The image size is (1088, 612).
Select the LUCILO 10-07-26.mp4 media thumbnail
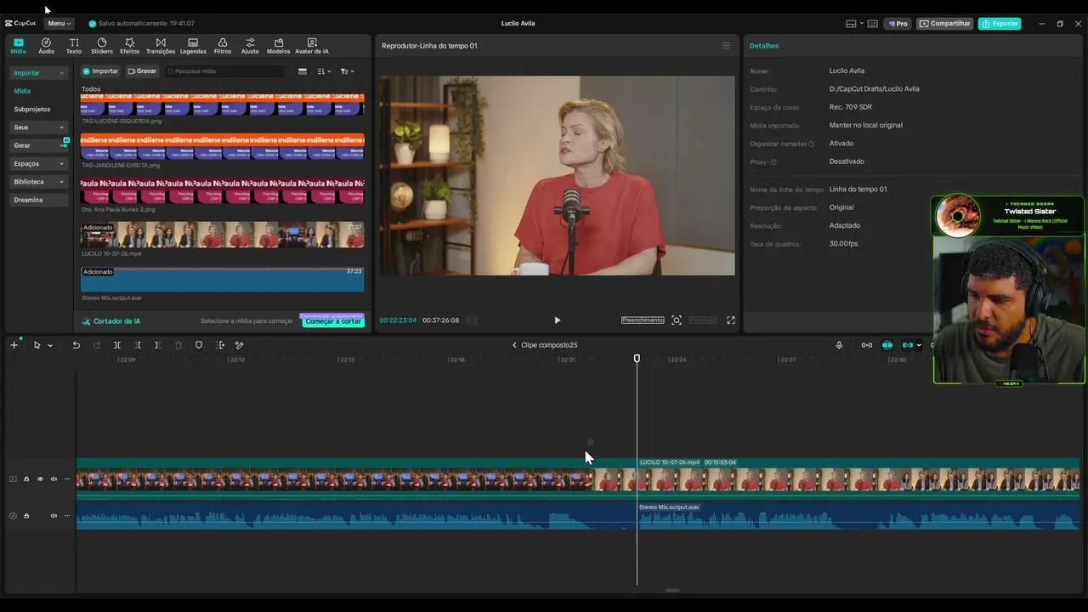point(222,235)
